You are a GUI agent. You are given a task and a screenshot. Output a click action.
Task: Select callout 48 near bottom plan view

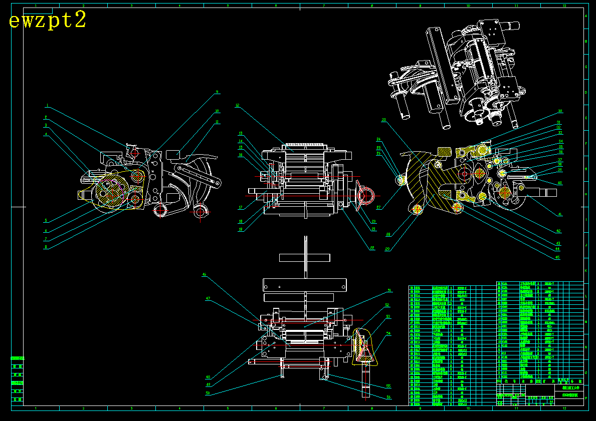point(208,377)
